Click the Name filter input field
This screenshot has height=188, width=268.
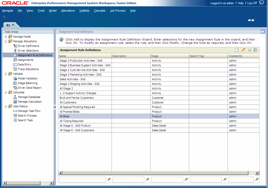(x=82, y=179)
